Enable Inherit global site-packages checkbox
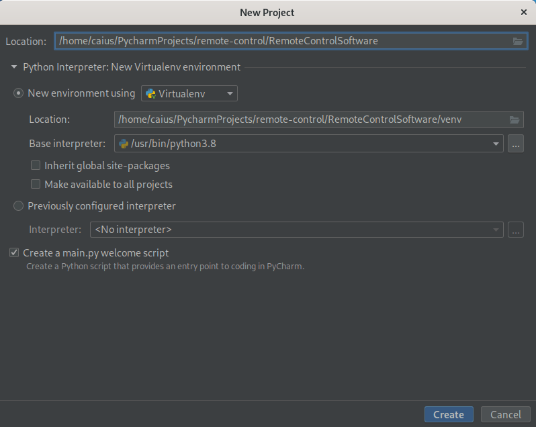Viewport: 536px width, 427px height. [36, 165]
